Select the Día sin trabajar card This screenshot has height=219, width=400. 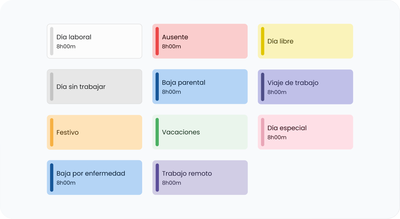coord(94,86)
